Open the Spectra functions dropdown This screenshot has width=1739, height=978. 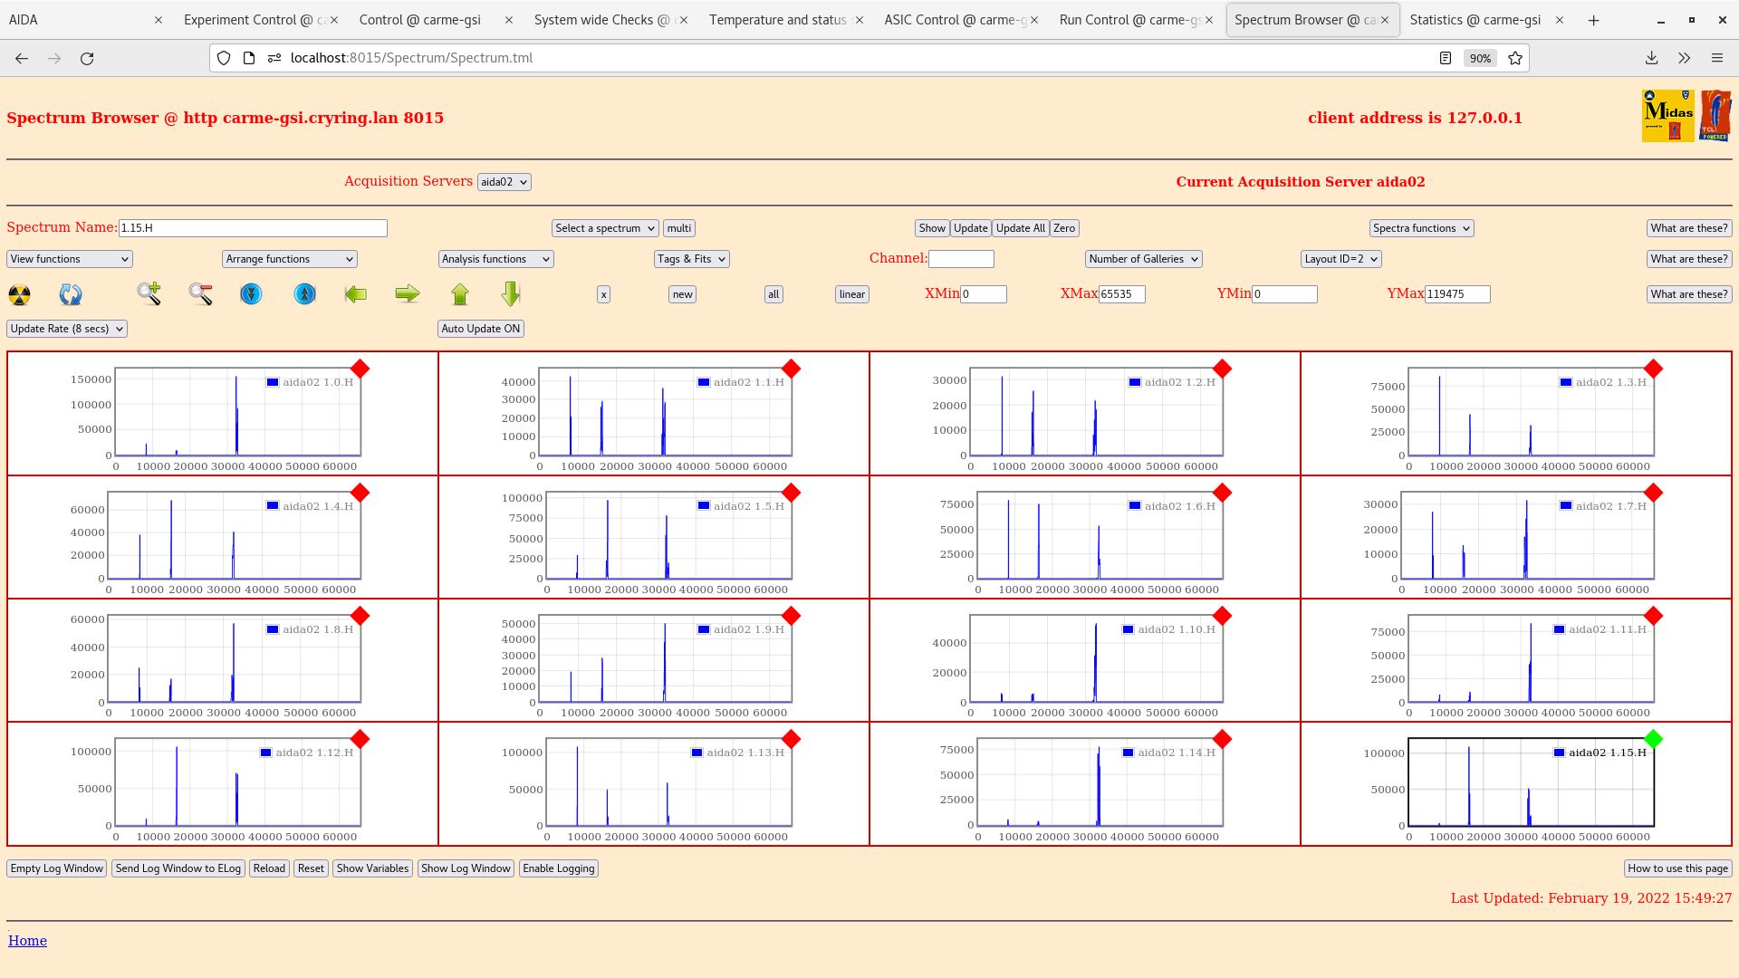(x=1421, y=228)
